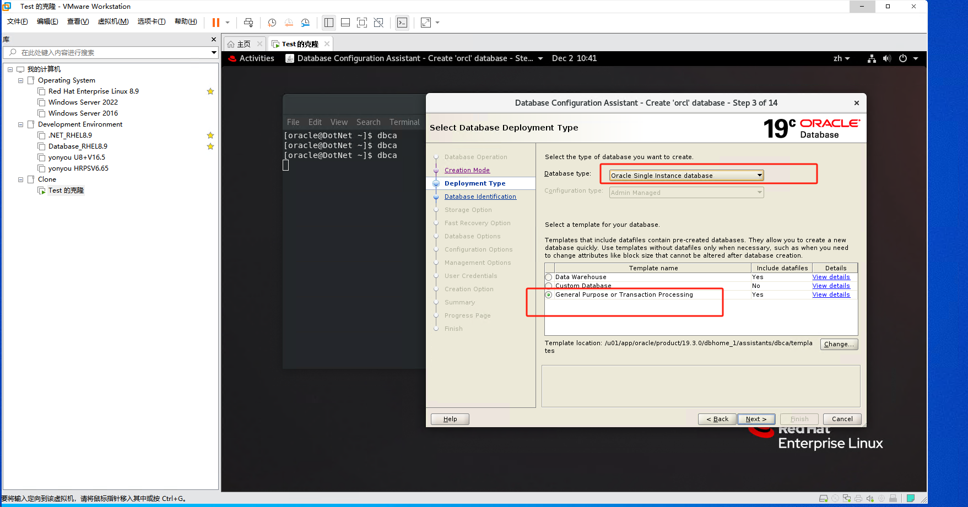Viewport: 968px width, 507px height.
Task: Revert the VM to previous snapshot
Action: 289,23
